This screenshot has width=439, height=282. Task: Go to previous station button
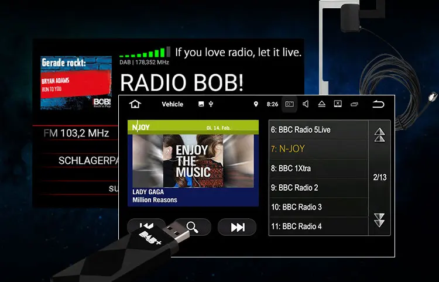(x=146, y=225)
